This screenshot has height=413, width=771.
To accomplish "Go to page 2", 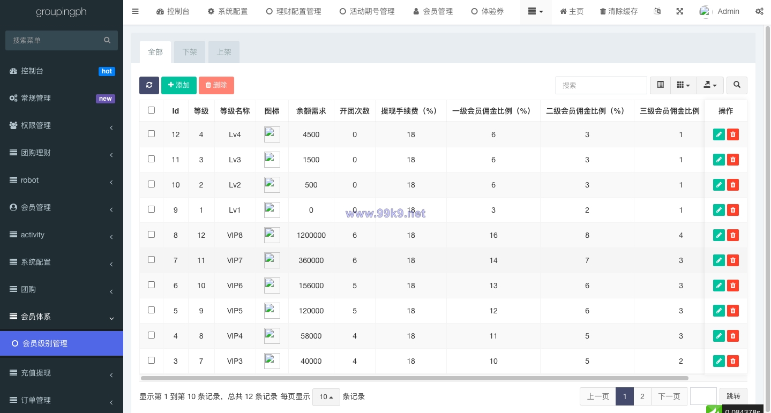I will [642, 396].
